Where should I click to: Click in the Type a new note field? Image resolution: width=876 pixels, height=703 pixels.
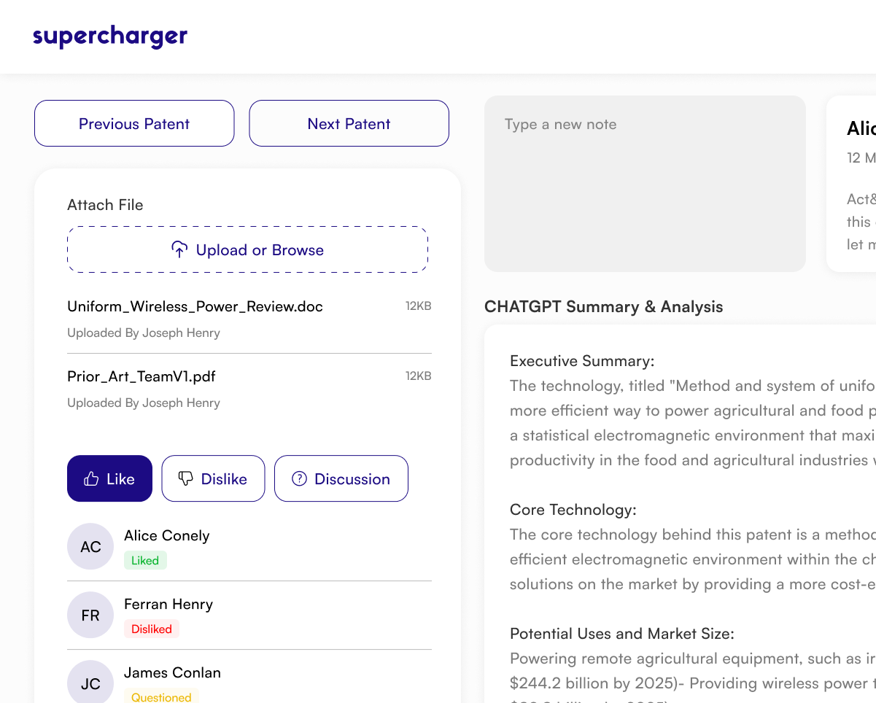tap(645, 183)
